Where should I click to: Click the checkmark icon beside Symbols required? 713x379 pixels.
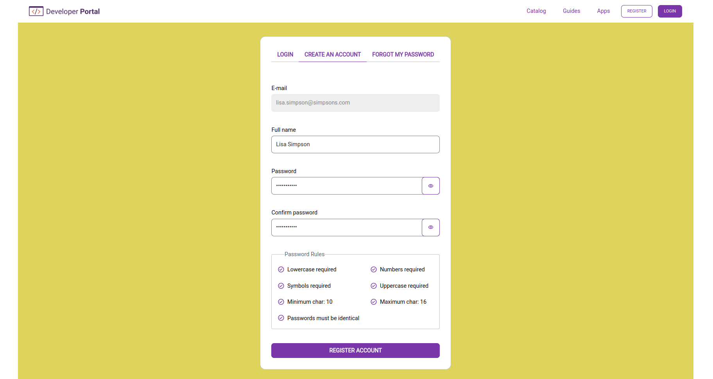281,285
